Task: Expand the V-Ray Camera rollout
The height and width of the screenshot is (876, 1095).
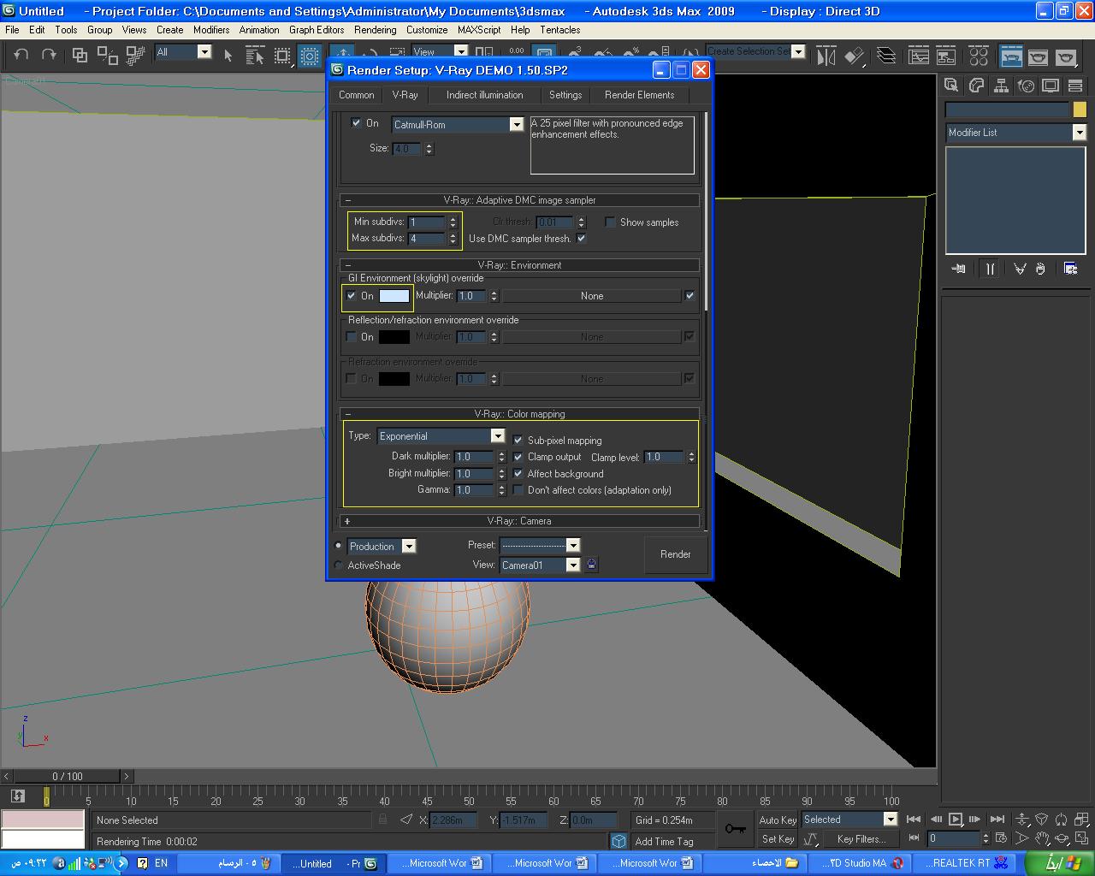Action: pos(519,521)
